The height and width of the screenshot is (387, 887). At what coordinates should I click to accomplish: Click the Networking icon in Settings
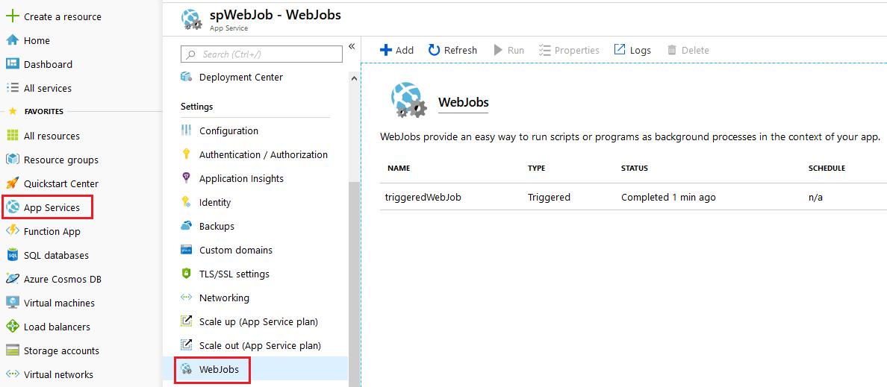pos(186,298)
